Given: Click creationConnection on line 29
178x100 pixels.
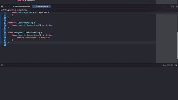Looking at the screenshot, I should tap(28, 35).
